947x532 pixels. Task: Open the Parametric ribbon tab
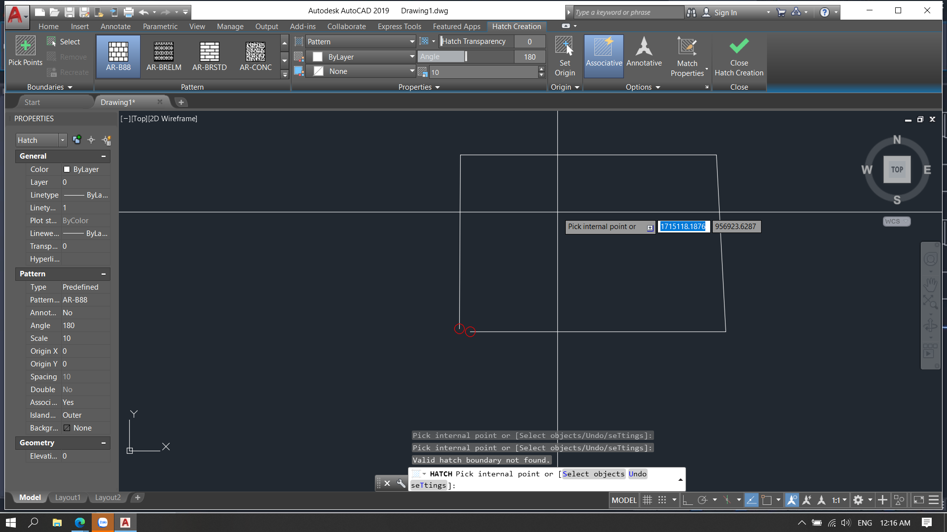point(160,27)
